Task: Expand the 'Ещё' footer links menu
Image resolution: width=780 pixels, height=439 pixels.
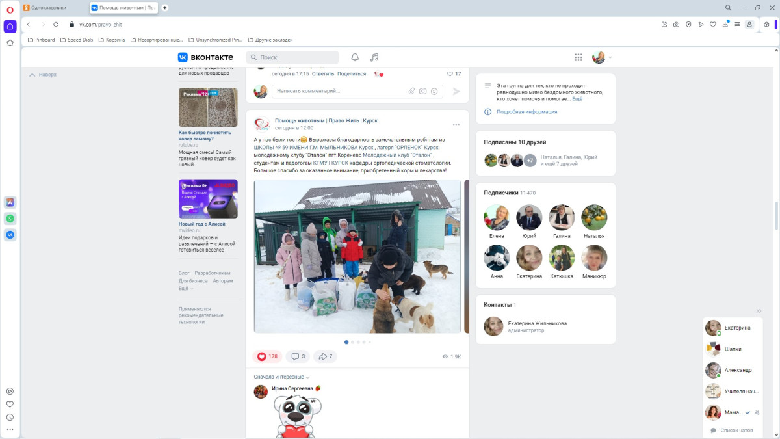Action: 186,289
